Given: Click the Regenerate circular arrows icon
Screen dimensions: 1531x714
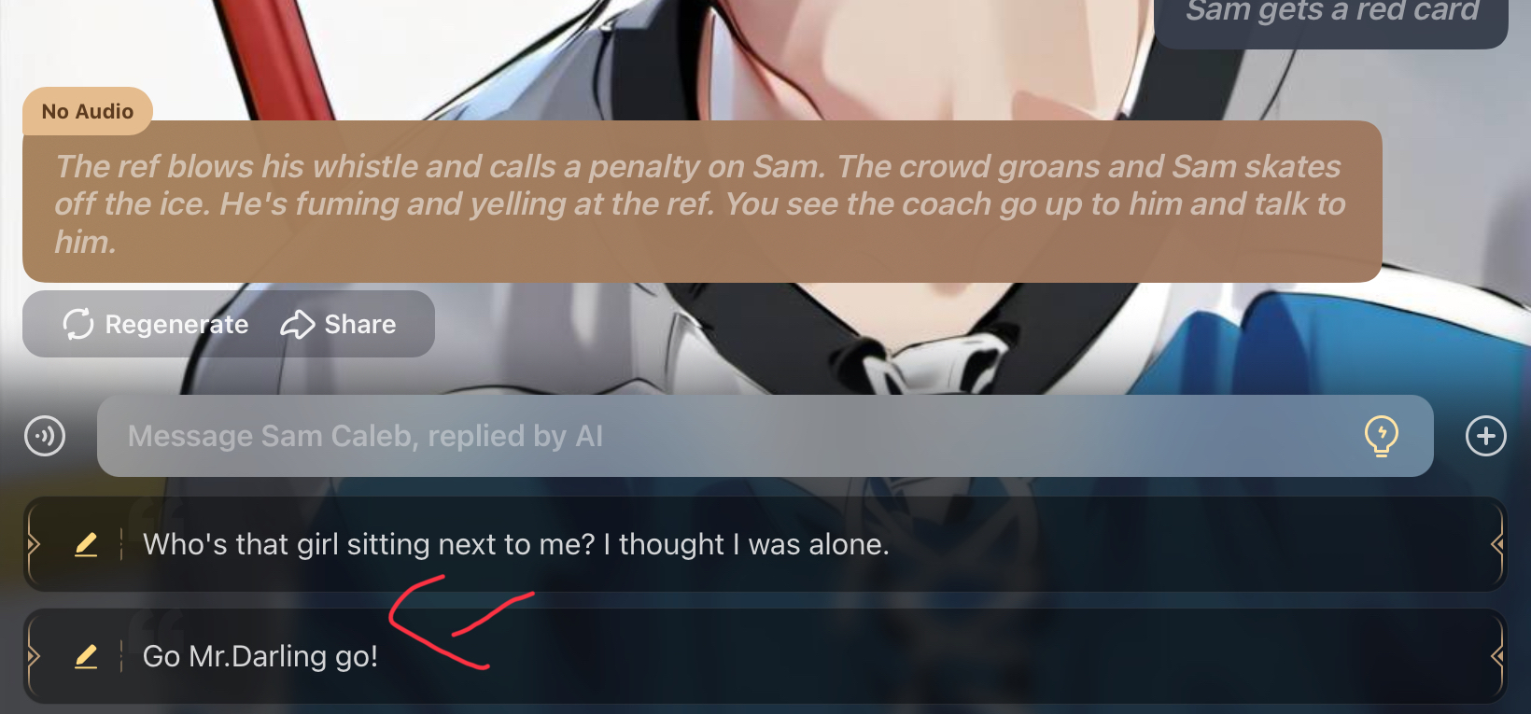Looking at the screenshot, I should pos(78,324).
